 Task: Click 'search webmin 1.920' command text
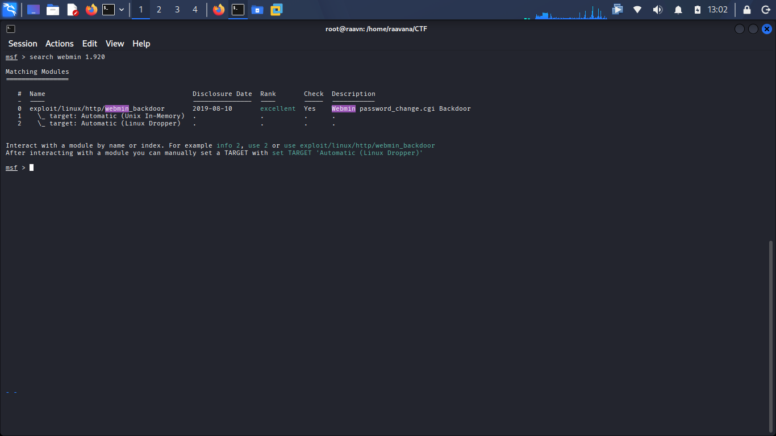pos(67,57)
